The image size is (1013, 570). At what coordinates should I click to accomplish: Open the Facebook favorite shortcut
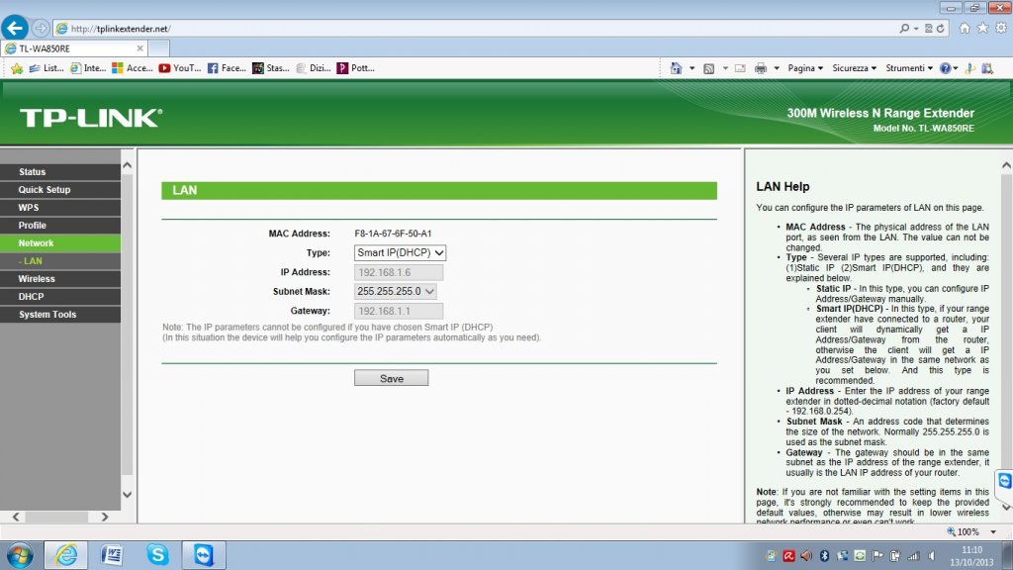coord(227,68)
